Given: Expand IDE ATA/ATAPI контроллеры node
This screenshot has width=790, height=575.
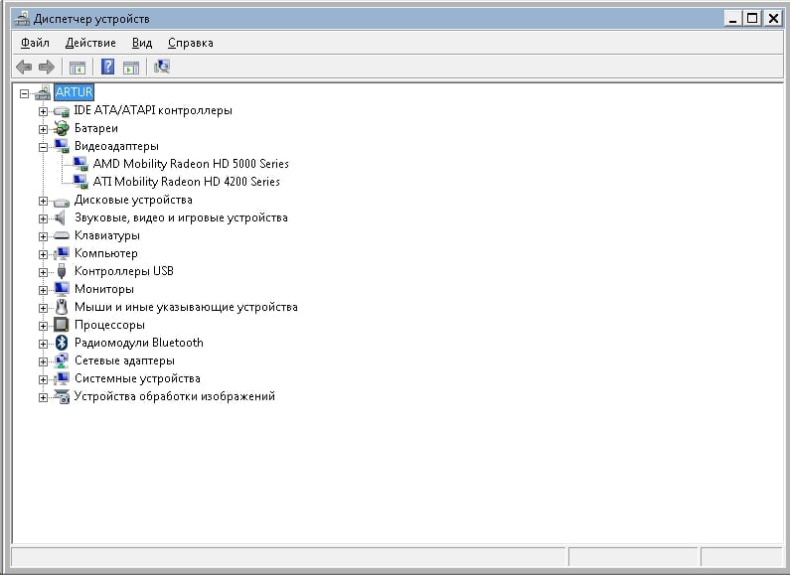Looking at the screenshot, I should point(44,111).
